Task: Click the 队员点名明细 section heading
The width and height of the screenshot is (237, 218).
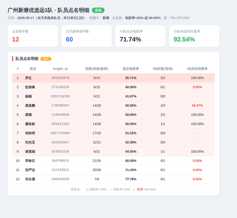Action: pyautogui.click(x=27, y=59)
